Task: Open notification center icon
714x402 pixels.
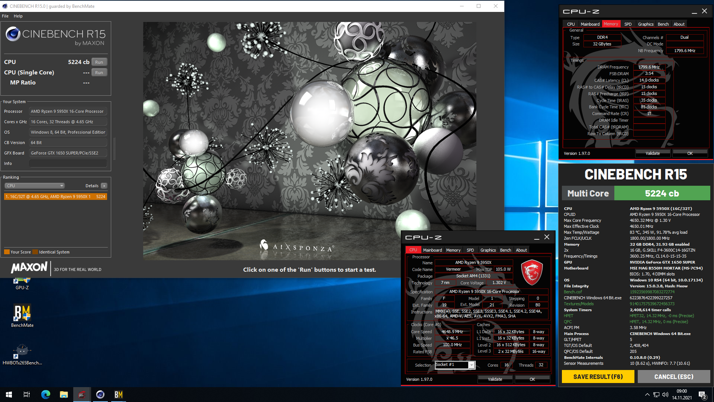Action: coord(702,395)
